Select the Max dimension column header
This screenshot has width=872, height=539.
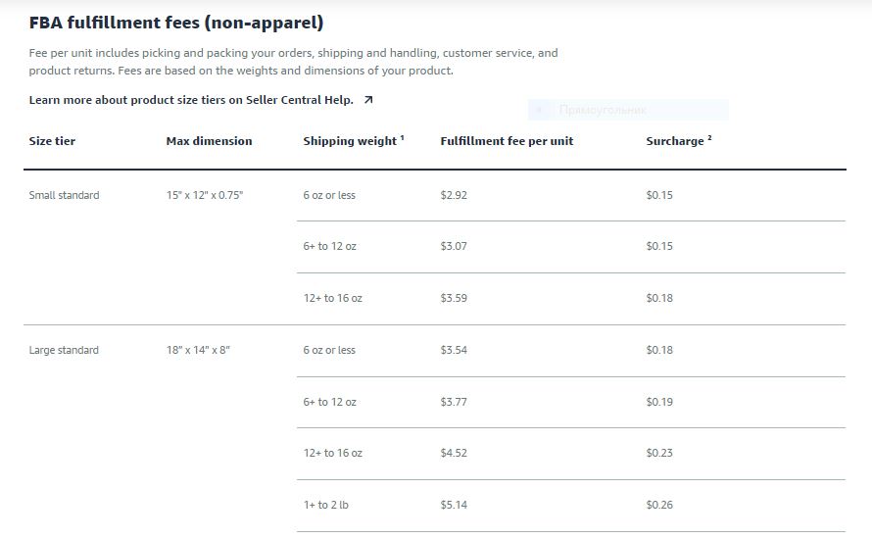pos(209,141)
